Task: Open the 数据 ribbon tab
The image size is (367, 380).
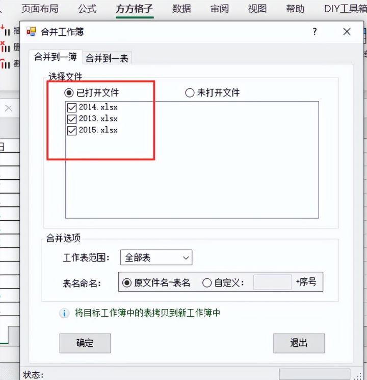Action: click(181, 9)
